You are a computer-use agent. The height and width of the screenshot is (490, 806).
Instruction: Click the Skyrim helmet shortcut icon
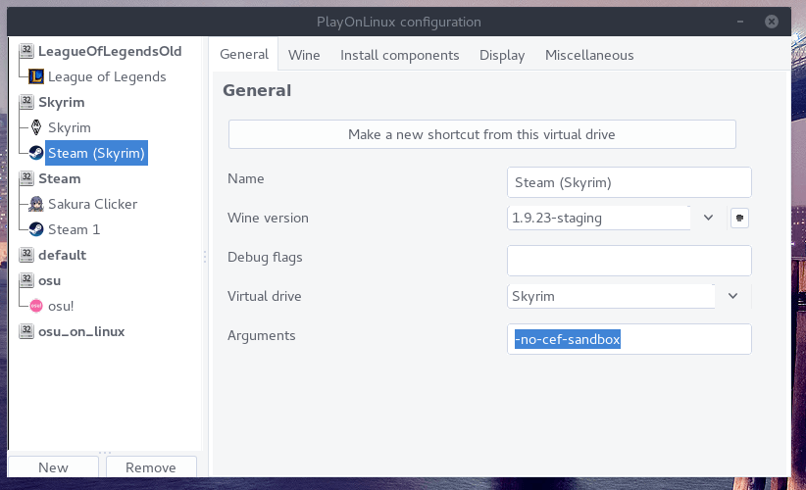tap(36, 127)
